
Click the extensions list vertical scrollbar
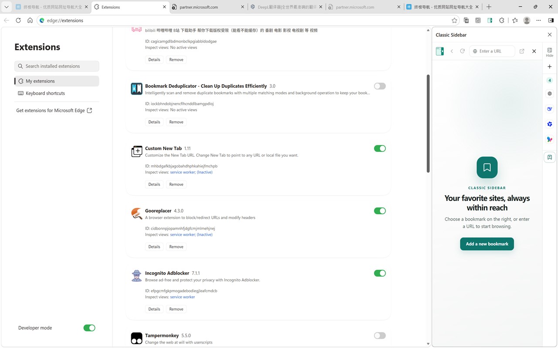(x=428, y=124)
